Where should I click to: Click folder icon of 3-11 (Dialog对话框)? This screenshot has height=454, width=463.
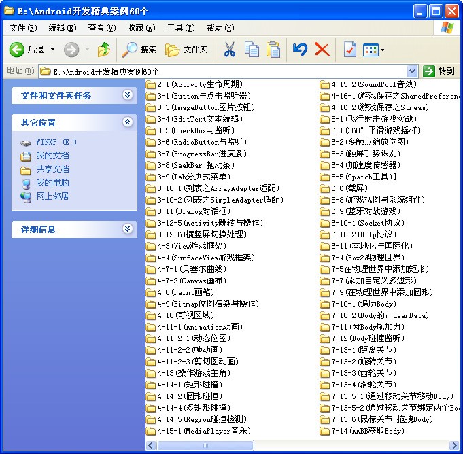pos(151,211)
